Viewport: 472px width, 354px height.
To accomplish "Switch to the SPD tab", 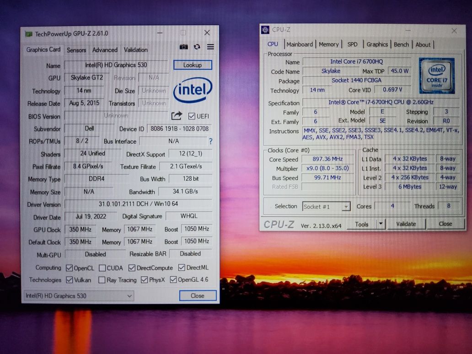I will 352,44.
